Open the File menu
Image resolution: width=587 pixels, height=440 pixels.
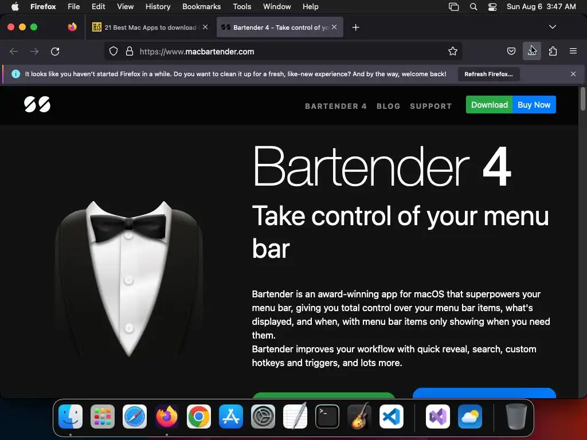click(x=74, y=7)
